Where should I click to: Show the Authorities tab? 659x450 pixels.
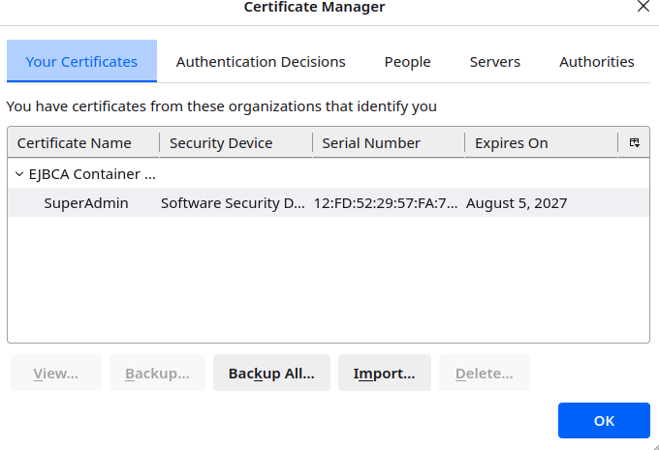click(x=596, y=62)
